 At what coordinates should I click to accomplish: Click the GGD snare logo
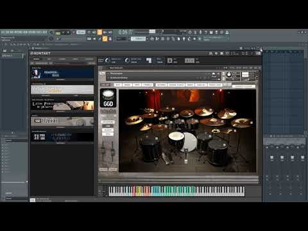point(108,98)
